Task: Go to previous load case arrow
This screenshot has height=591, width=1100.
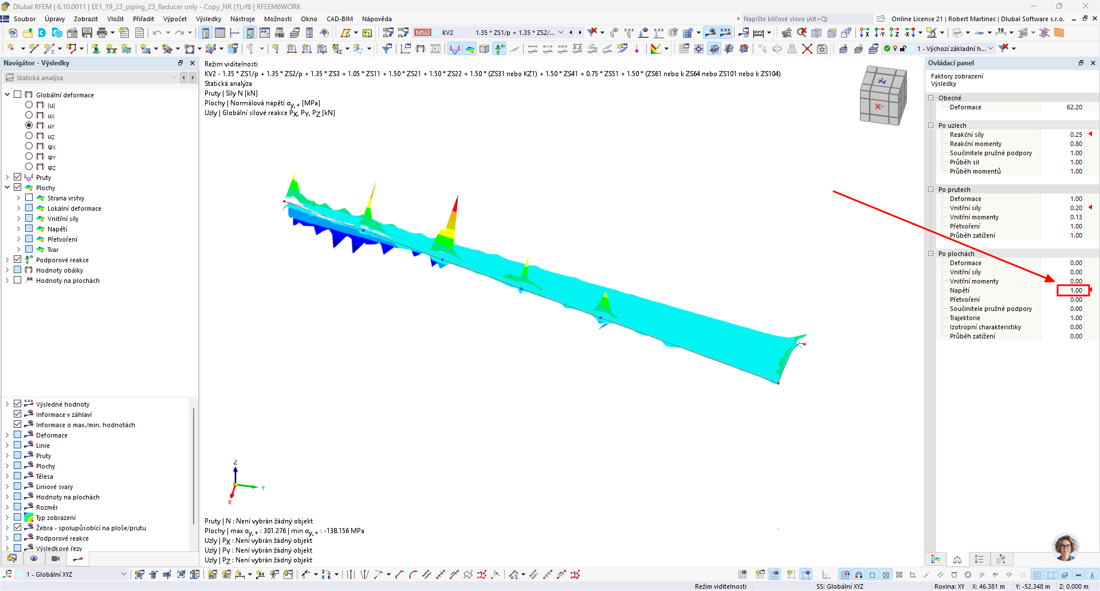Action: pos(571,33)
